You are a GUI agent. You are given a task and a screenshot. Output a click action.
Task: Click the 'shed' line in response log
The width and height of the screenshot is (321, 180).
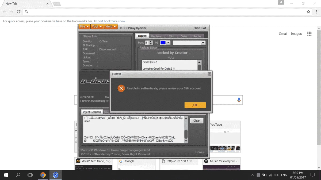(x=87, y=121)
